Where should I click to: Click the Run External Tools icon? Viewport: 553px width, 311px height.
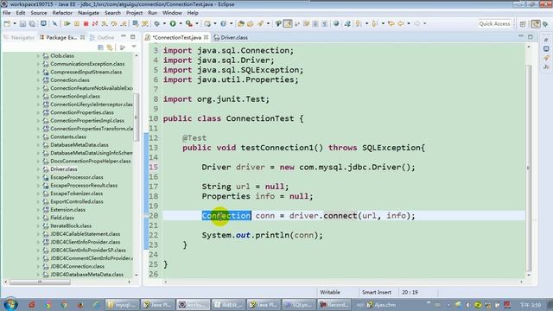(x=189, y=23)
